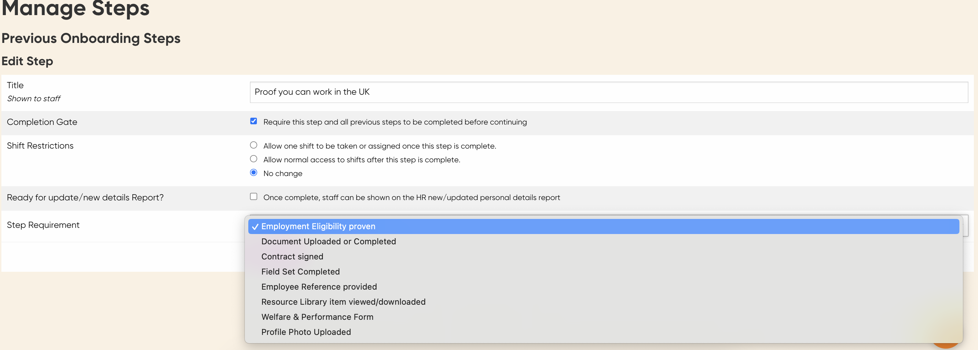The image size is (978, 350).
Task: Select 'Allow one shift to be taken' radio
Action: click(253, 145)
